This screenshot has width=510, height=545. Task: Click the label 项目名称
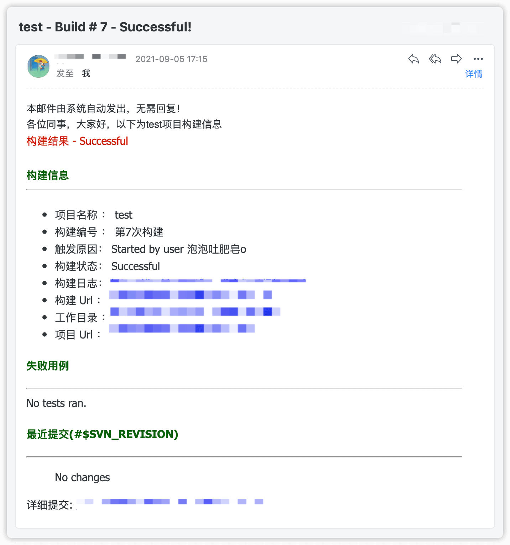(x=76, y=215)
